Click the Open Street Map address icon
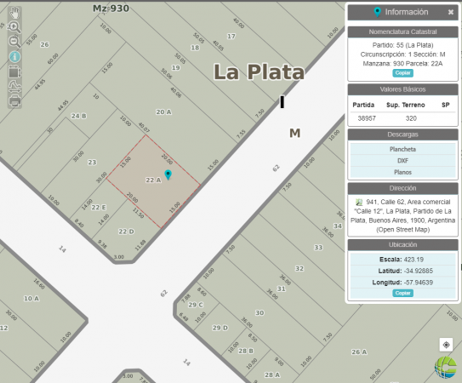462x383 pixels. pyautogui.click(x=359, y=203)
